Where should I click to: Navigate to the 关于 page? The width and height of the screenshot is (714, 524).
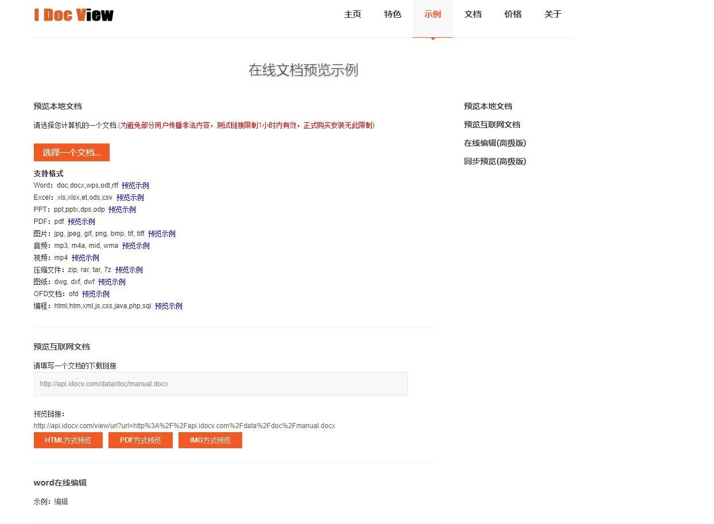[x=553, y=14]
